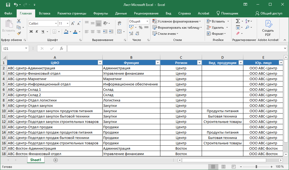Open the ЦФО column filter dropdown
This screenshot has height=170, width=289.
pos(100,63)
